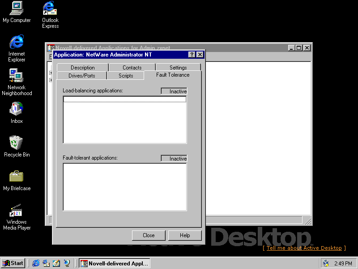Click the Inactive box beside Load-balancing applications
The width and height of the screenshot is (358, 269).
click(x=174, y=91)
